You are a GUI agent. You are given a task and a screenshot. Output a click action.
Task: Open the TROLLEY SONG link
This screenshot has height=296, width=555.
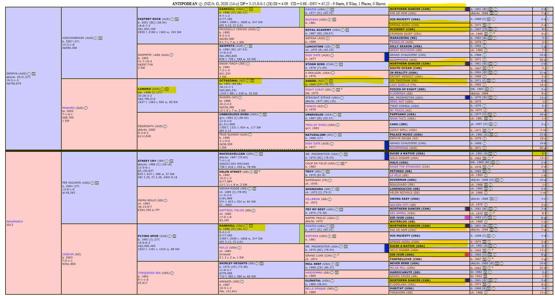pyautogui.click(x=316, y=125)
